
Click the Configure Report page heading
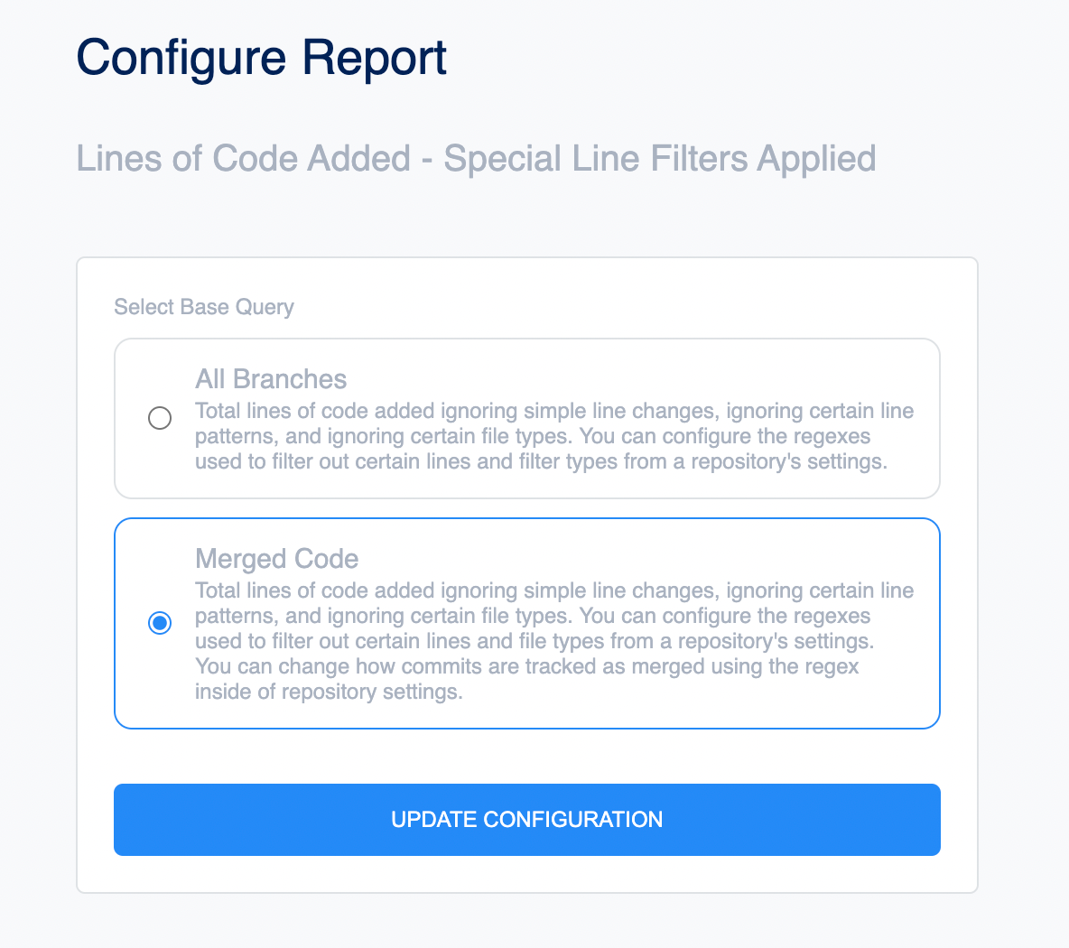[x=261, y=58]
